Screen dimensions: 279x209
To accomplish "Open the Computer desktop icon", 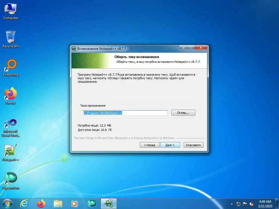I will point(11,11).
